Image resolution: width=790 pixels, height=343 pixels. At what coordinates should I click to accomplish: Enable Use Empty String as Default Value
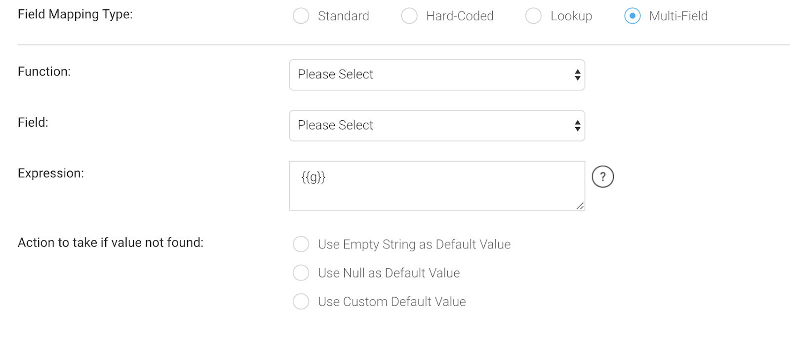(301, 244)
